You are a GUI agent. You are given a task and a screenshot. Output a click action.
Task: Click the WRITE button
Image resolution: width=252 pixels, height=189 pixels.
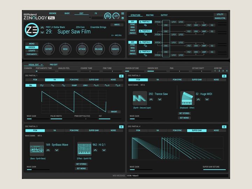click(x=117, y=25)
